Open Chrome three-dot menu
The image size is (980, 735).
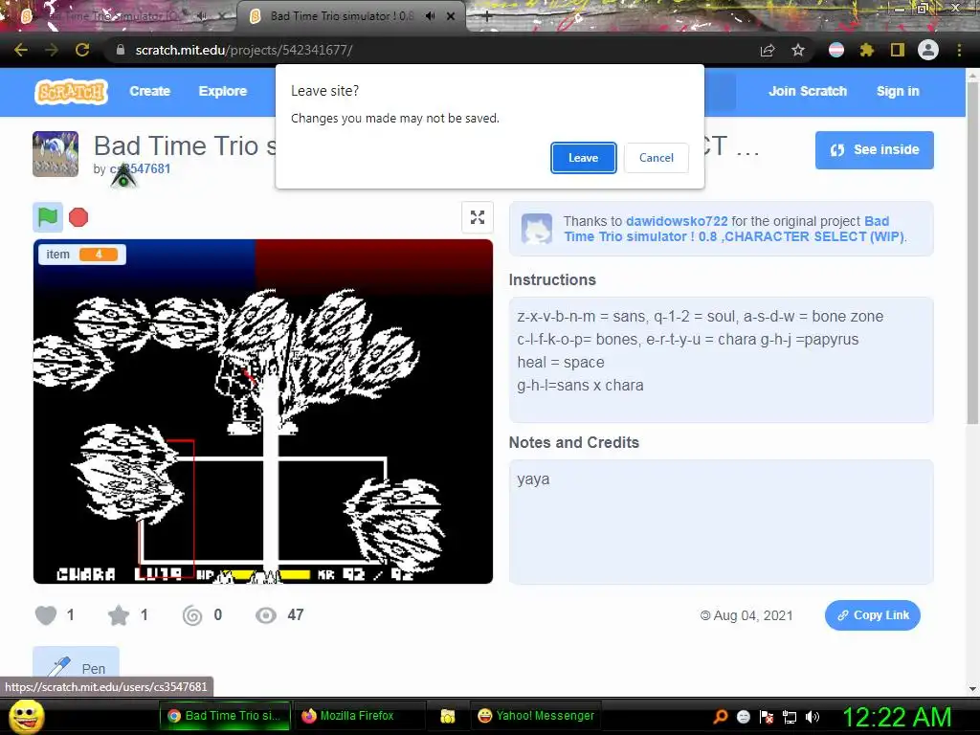[959, 50]
